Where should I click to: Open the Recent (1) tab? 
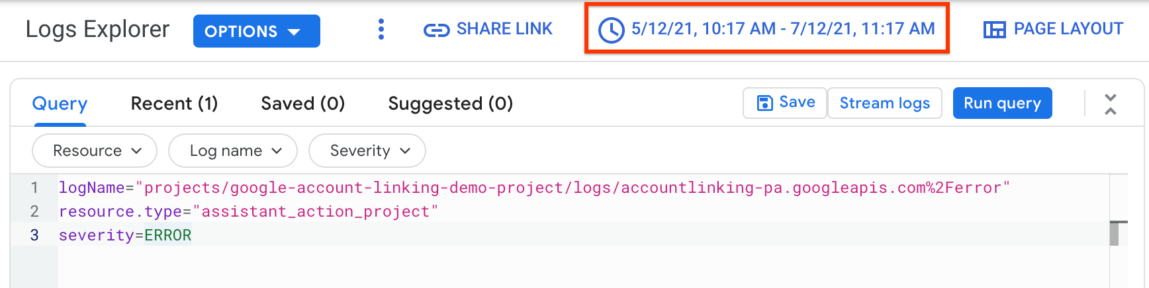(174, 104)
